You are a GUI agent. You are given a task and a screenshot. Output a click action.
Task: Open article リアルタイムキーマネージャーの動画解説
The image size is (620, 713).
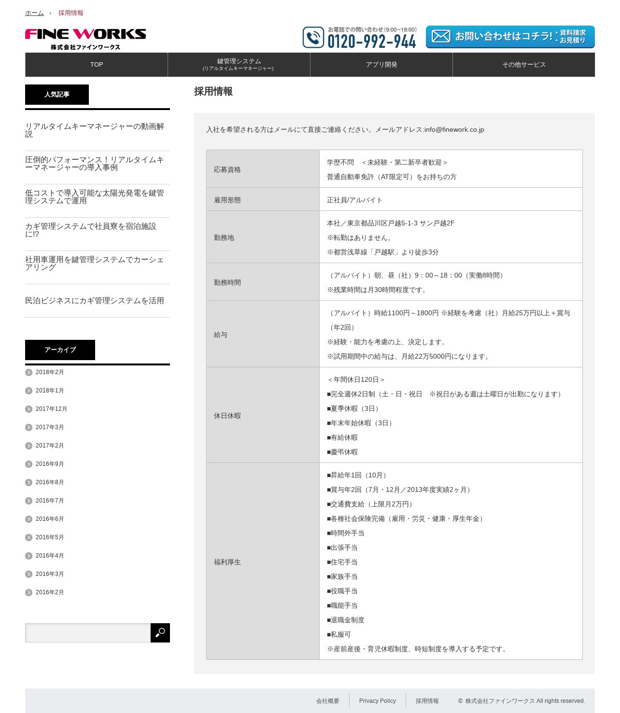pos(95,130)
